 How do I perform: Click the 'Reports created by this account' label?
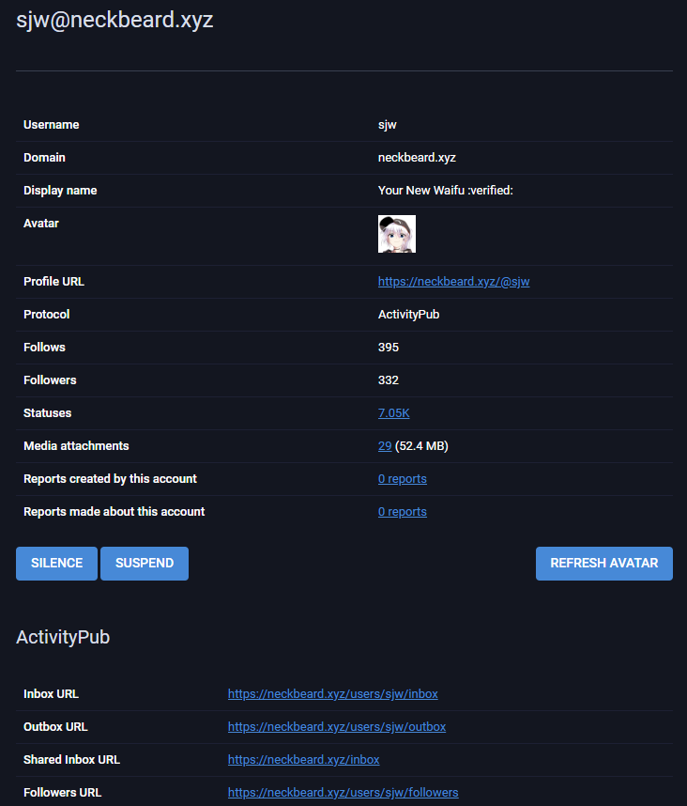click(x=110, y=479)
